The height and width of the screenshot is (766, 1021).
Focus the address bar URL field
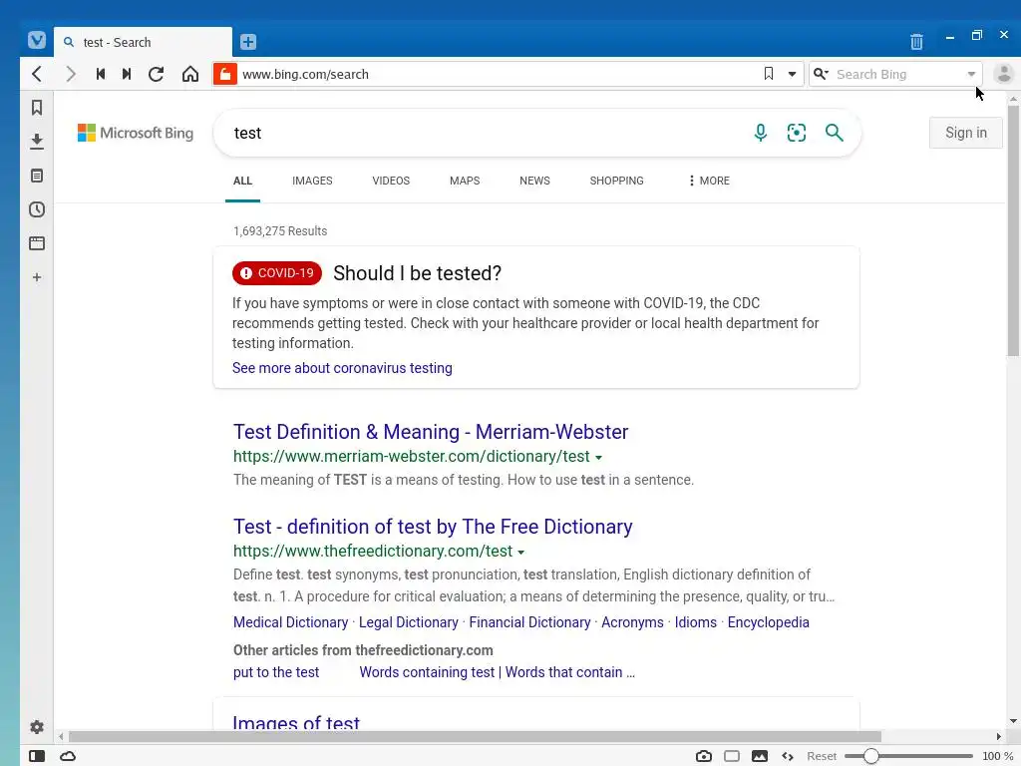pos(499,74)
